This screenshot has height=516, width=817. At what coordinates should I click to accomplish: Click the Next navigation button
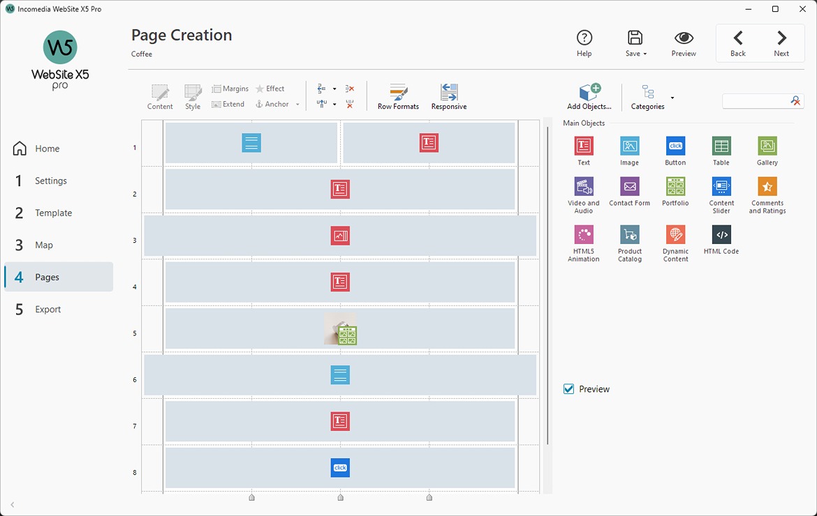781,43
